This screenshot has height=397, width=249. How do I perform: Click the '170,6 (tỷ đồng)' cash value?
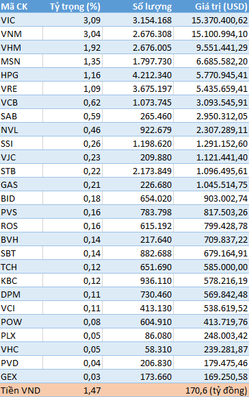[216, 390]
